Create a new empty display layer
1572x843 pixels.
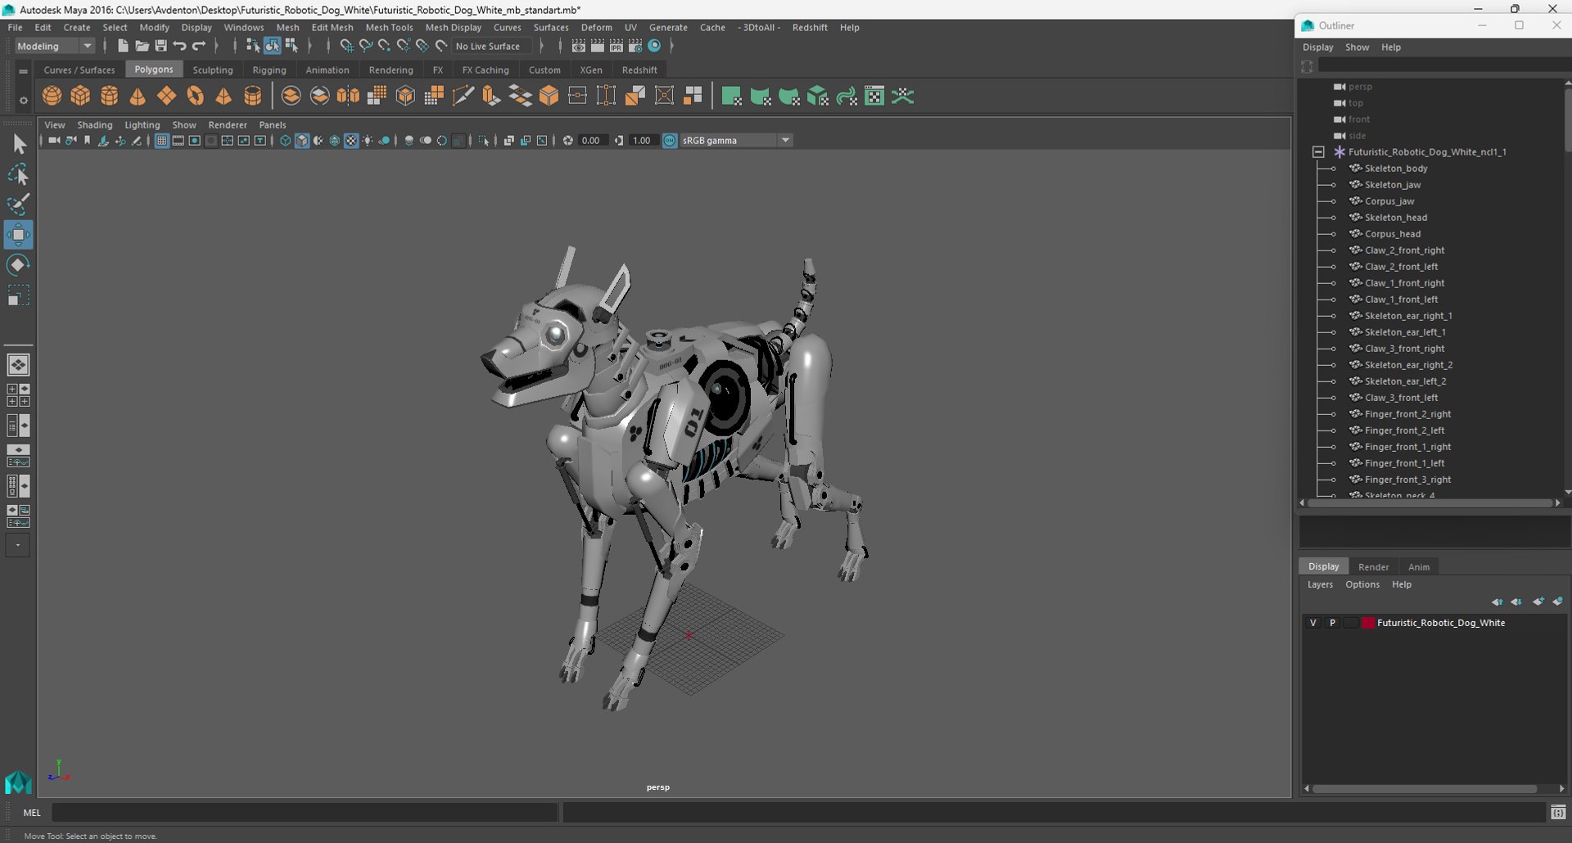[x=1538, y=602]
